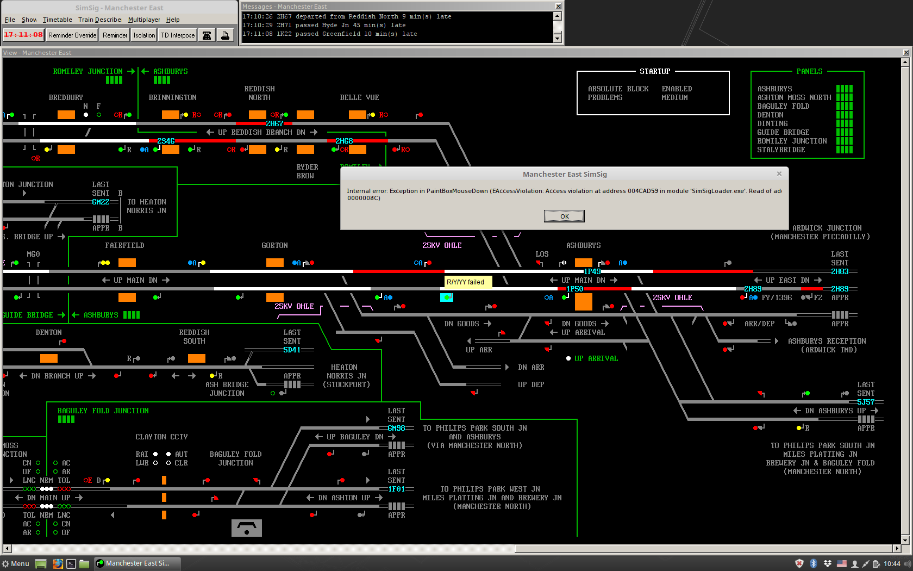Click train describer berth 2H67

pos(274,123)
